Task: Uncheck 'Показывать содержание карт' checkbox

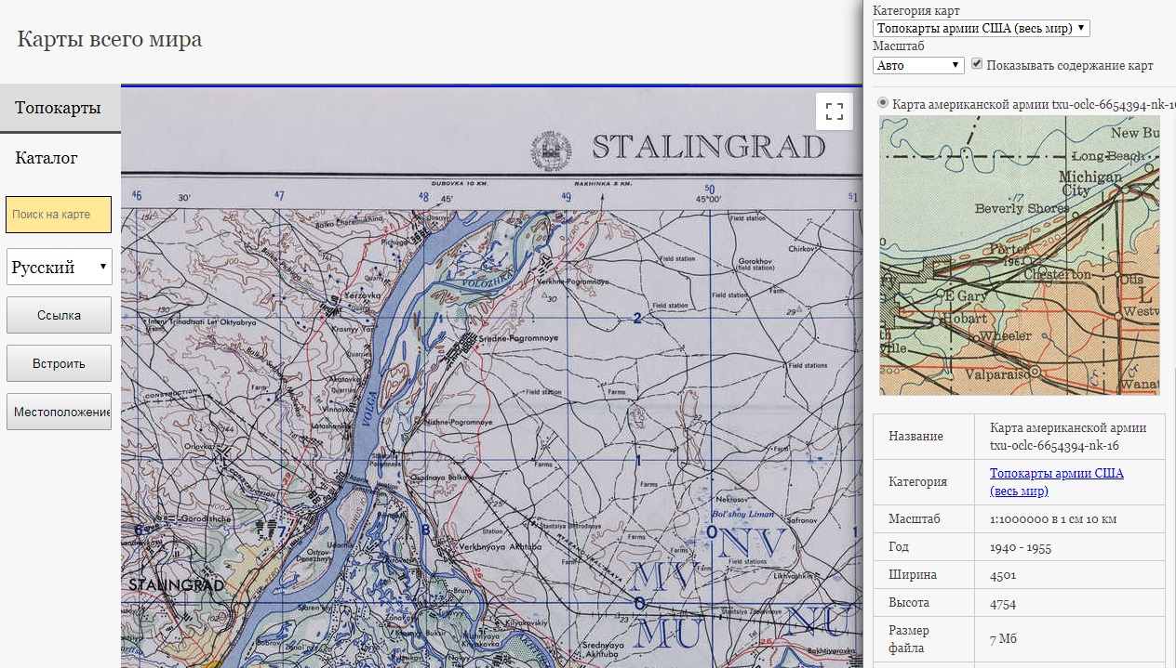Action: click(x=977, y=64)
